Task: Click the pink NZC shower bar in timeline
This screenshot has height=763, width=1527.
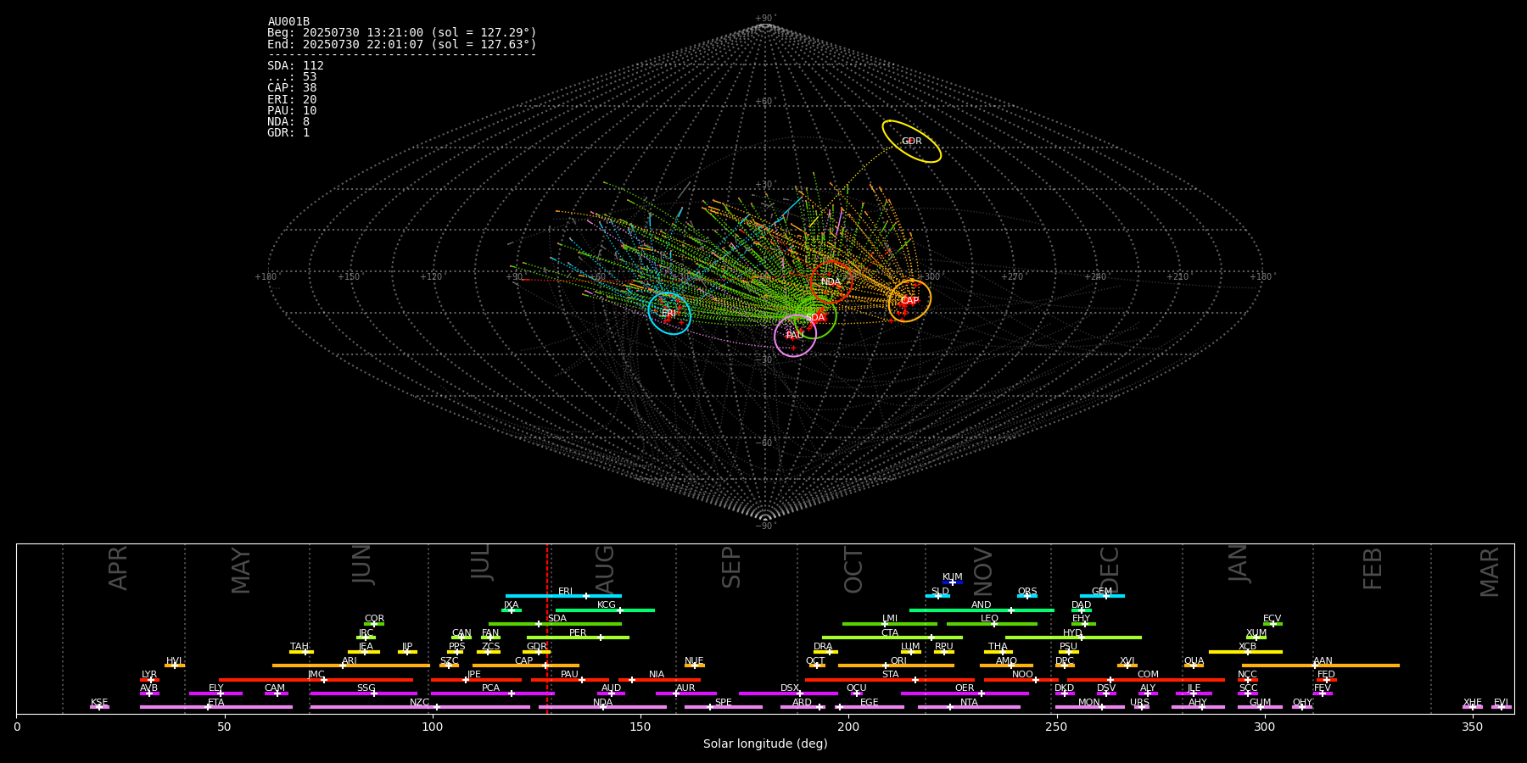Action: (420, 707)
